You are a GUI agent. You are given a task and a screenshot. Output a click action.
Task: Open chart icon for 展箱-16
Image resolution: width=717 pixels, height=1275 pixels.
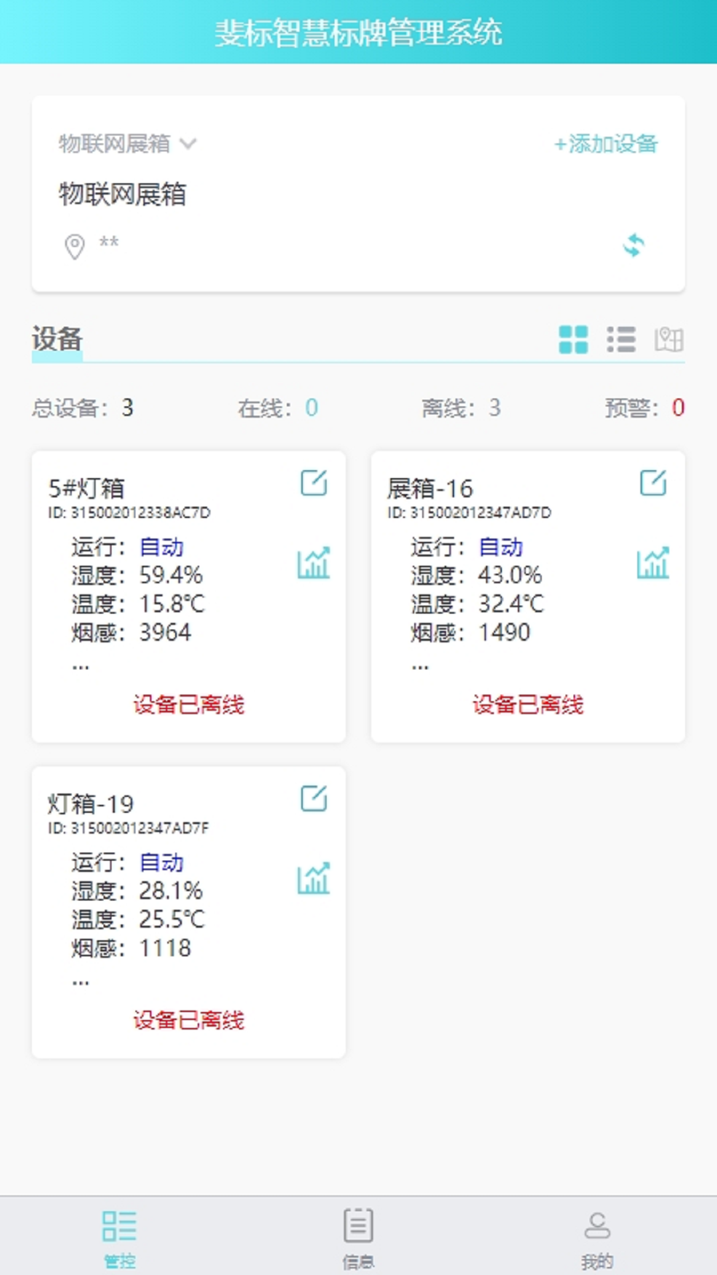pyautogui.click(x=653, y=563)
